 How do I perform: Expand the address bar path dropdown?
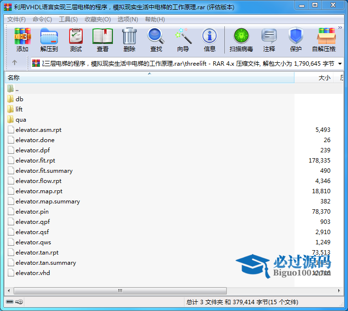[340, 64]
